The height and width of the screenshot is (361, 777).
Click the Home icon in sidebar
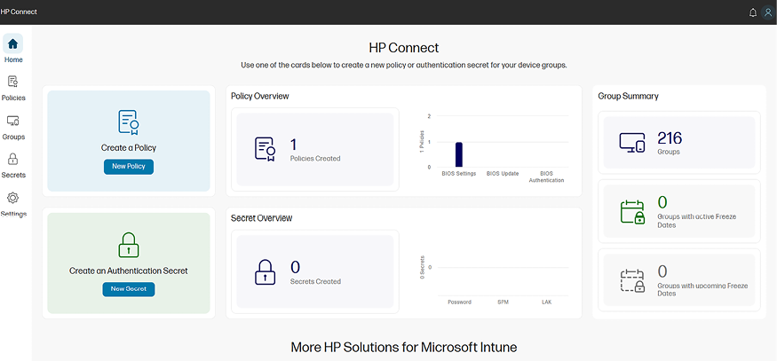[x=13, y=44]
